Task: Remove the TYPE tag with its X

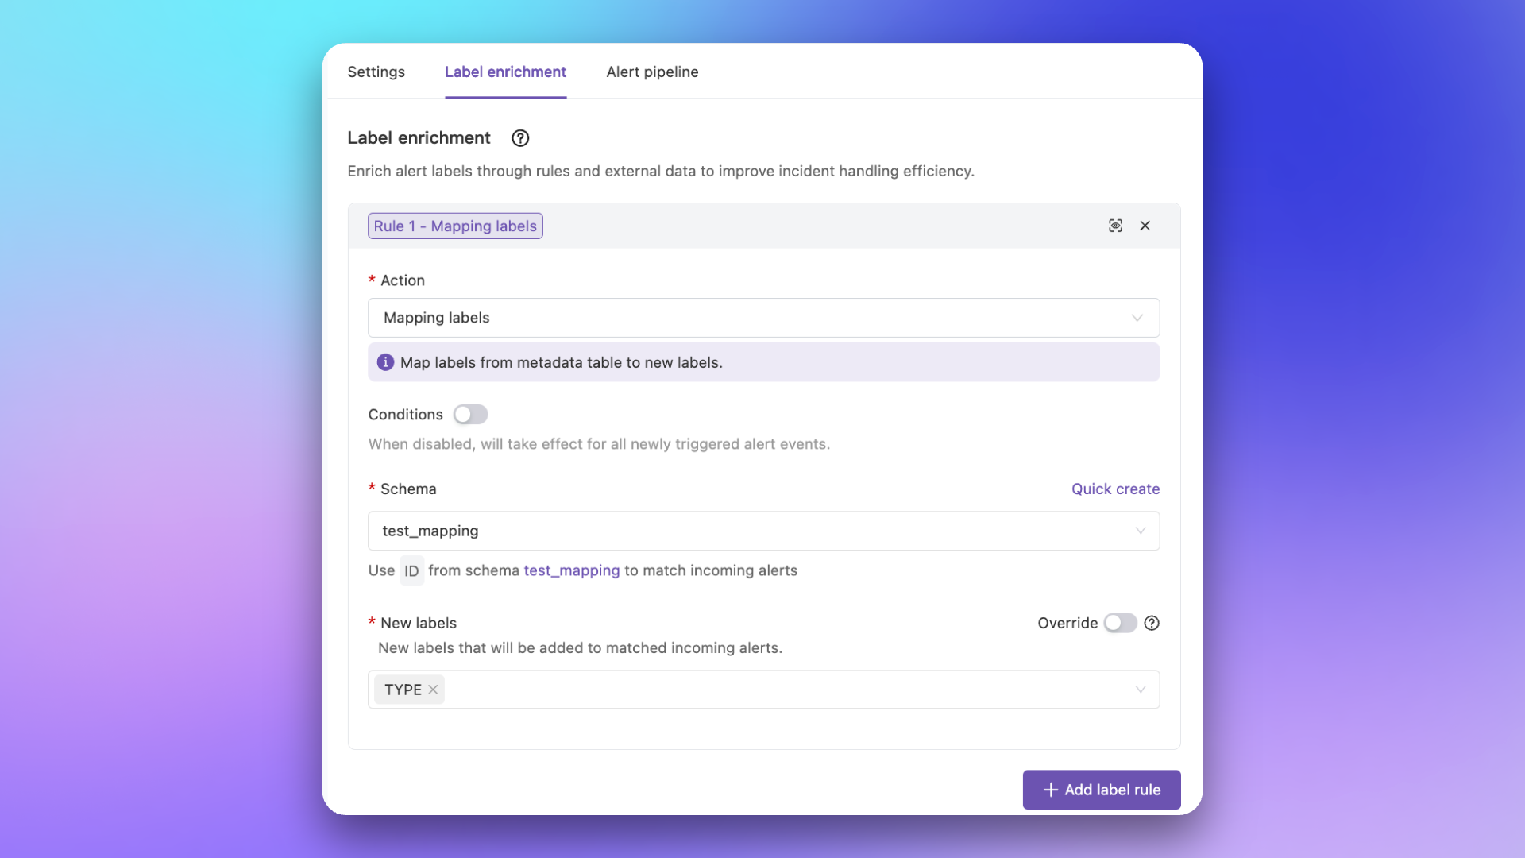Action: tap(433, 690)
